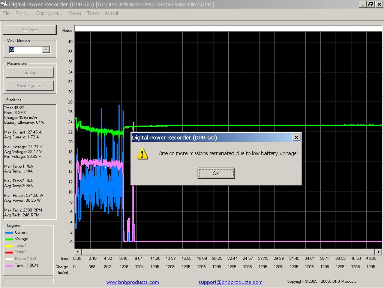
Task: Click the Min Voltage: 20.82 V statistic
Action: tap(23, 157)
